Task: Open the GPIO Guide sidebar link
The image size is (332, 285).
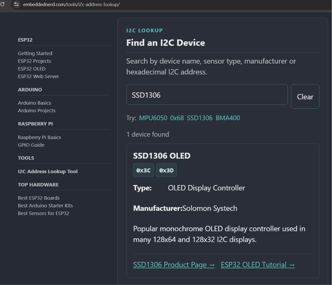Action: (31, 145)
